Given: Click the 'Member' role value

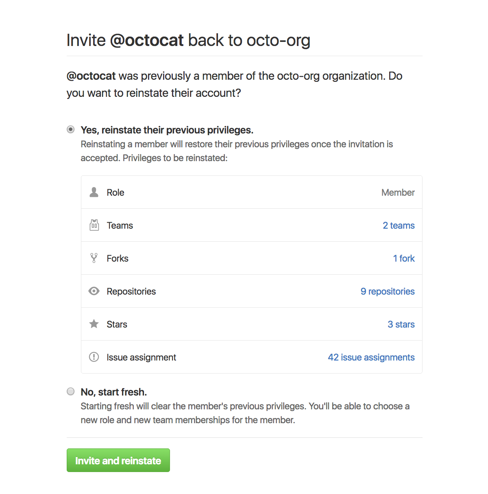Looking at the screenshot, I should pyautogui.click(x=398, y=192).
